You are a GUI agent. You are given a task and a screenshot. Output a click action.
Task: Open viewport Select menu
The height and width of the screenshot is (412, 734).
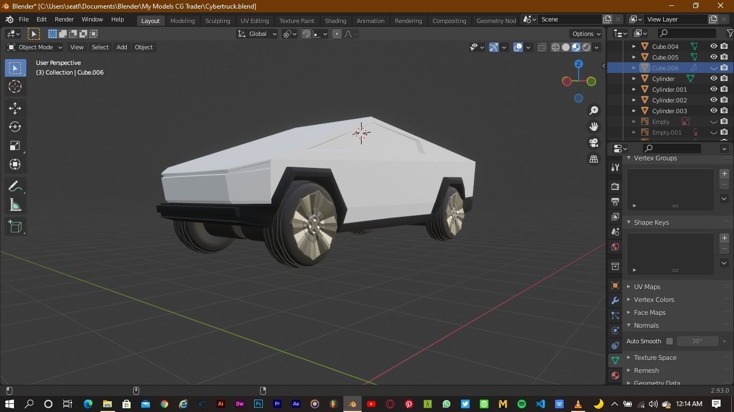pyautogui.click(x=100, y=47)
